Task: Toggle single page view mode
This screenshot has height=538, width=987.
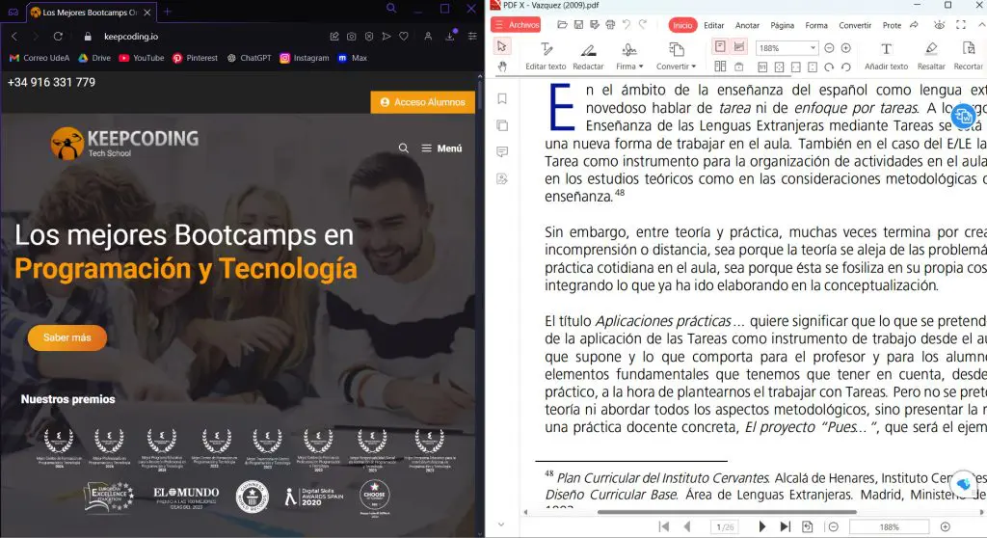Action: tap(720, 46)
